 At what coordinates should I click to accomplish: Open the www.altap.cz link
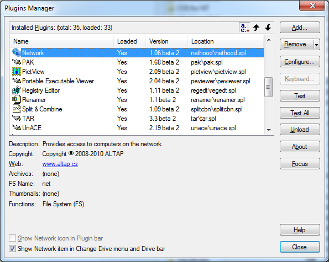pos(60,164)
